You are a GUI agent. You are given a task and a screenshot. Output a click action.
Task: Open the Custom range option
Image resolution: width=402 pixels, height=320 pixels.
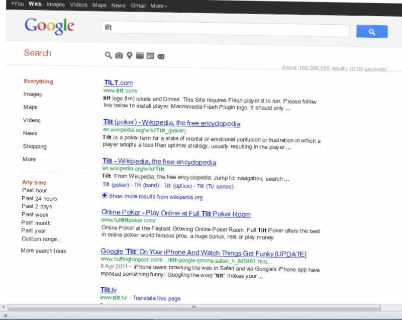coord(41,239)
